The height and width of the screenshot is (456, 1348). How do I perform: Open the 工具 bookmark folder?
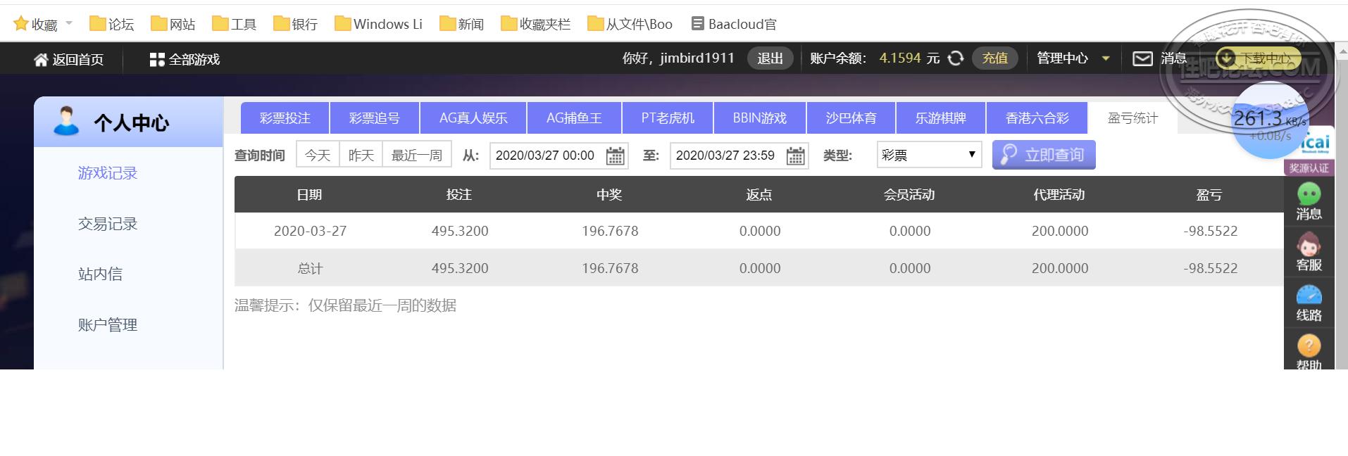pos(235,24)
